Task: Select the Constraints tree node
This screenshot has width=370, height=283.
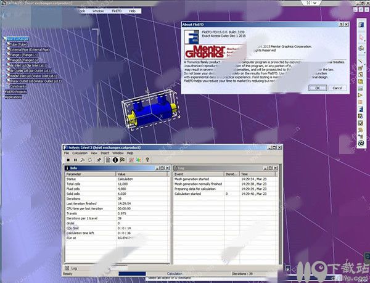Action: click(x=18, y=86)
